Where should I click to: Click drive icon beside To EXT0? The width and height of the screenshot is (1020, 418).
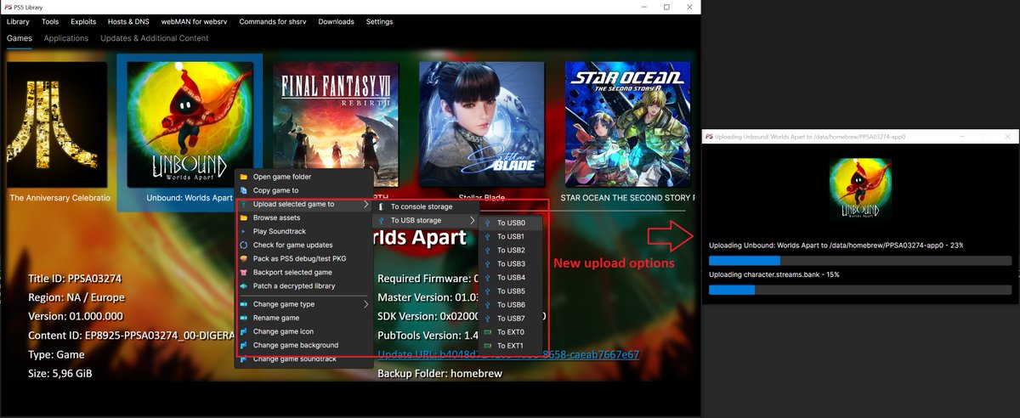pyautogui.click(x=488, y=331)
